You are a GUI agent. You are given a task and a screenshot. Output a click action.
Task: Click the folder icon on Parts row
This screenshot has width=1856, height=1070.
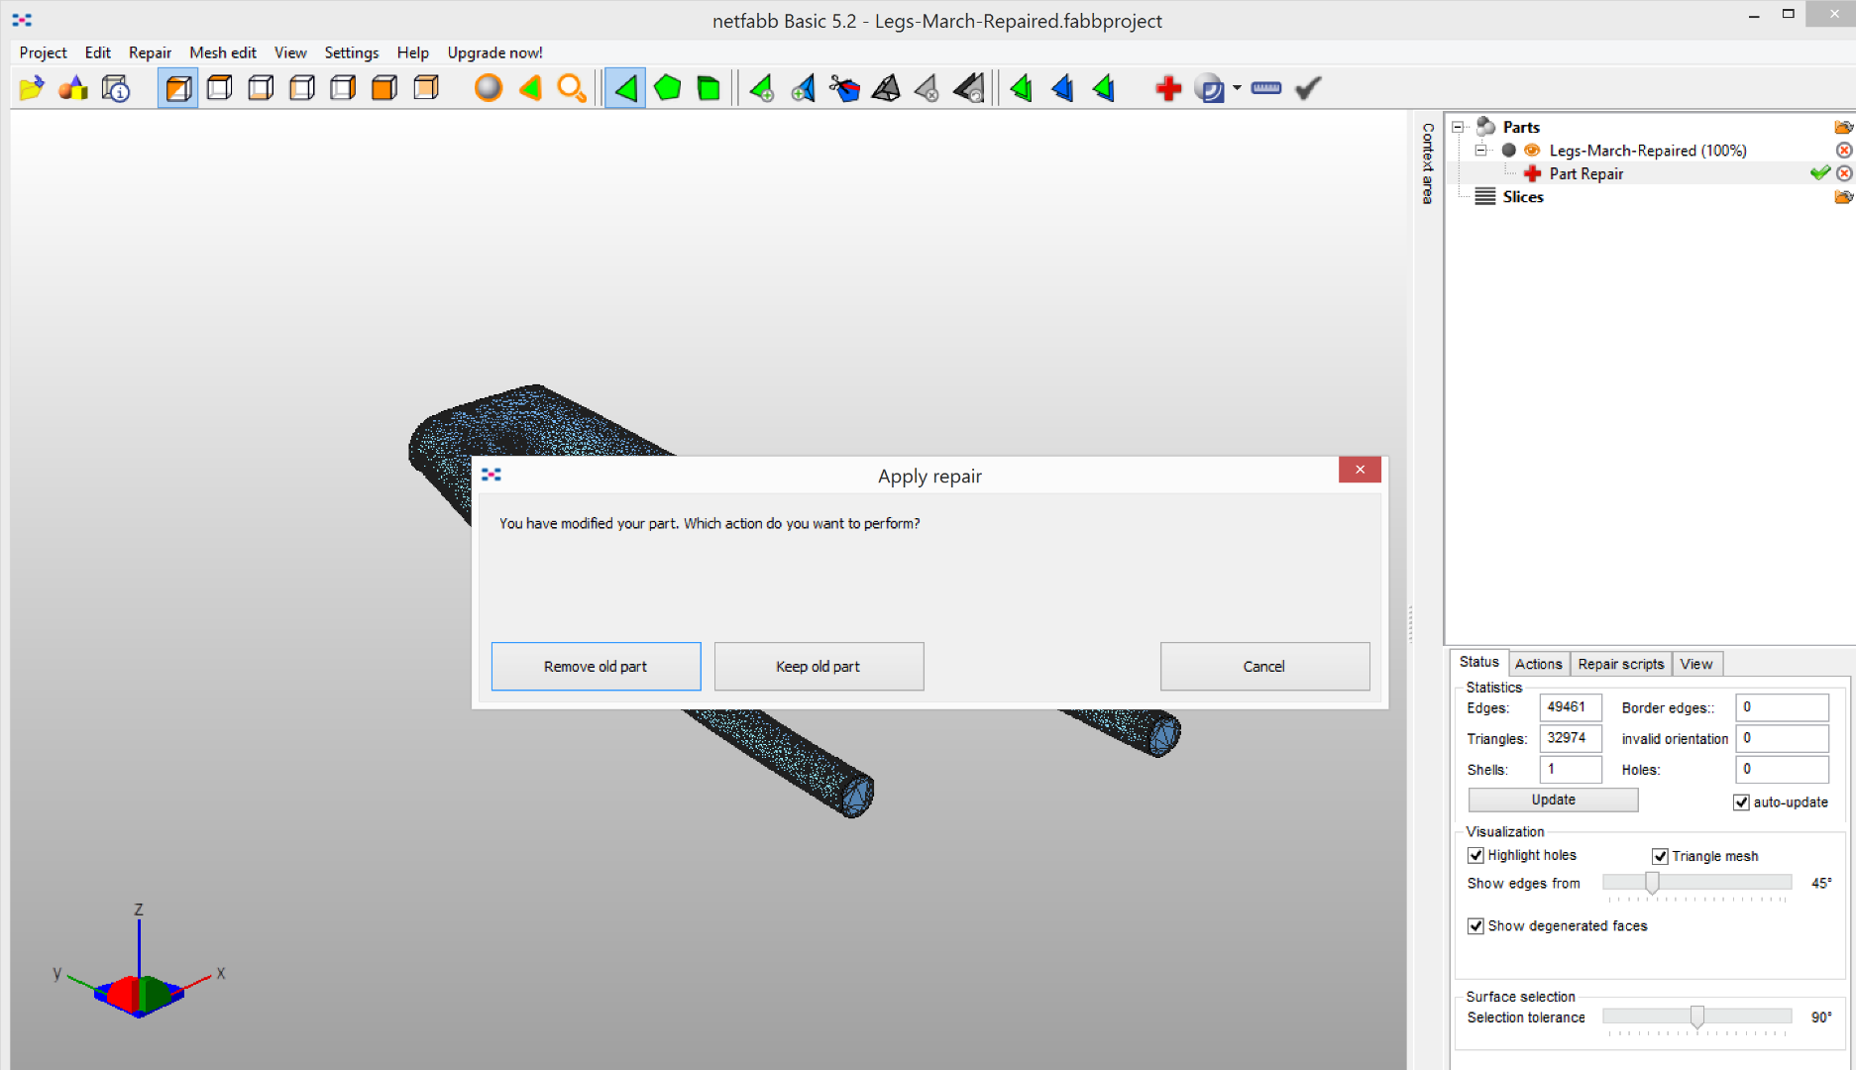tap(1843, 127)
